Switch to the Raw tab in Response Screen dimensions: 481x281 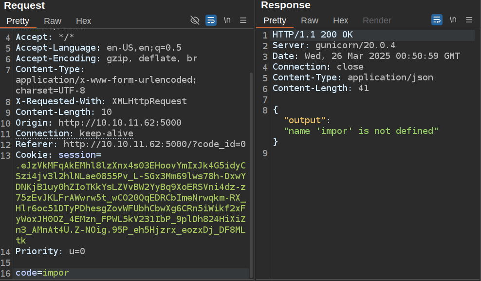310,20
